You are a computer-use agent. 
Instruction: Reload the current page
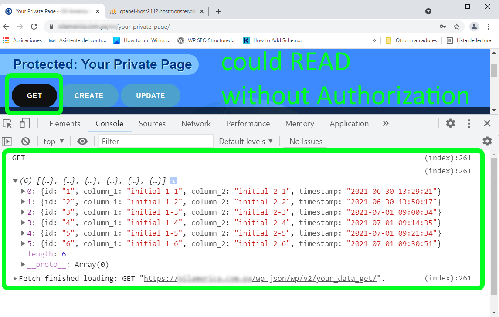tap(34, 27)
